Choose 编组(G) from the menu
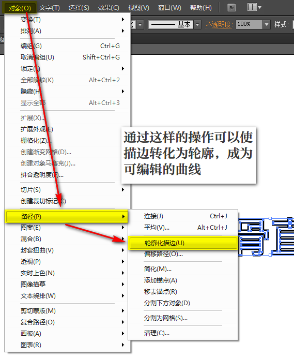The image size is (294, 358). pos(68,46)
